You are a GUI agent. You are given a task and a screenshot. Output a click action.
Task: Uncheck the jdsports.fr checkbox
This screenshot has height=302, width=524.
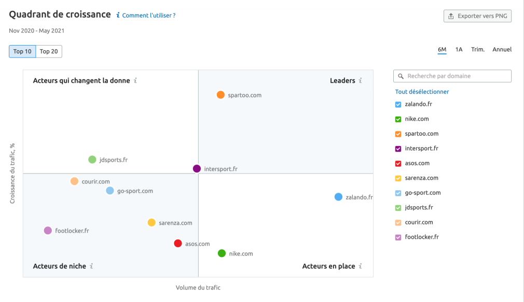(x=398, y=208)
